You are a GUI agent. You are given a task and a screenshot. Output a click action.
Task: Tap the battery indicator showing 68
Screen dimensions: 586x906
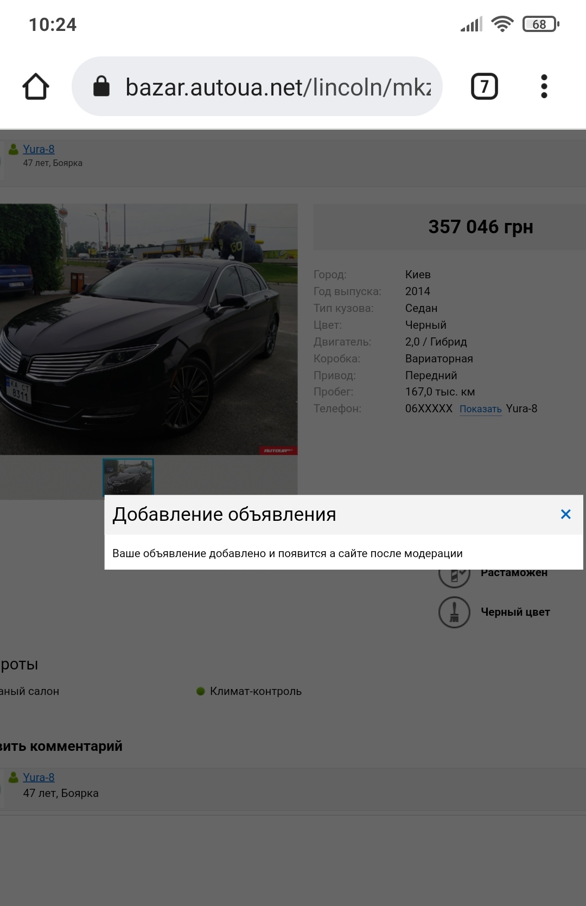pos(540,24)
